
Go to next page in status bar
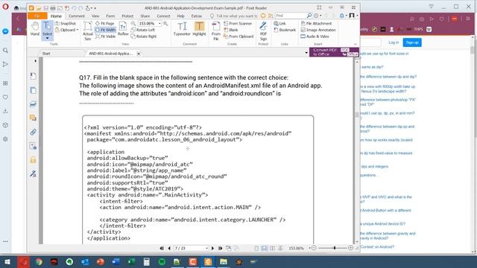click(x=212, y=248)
